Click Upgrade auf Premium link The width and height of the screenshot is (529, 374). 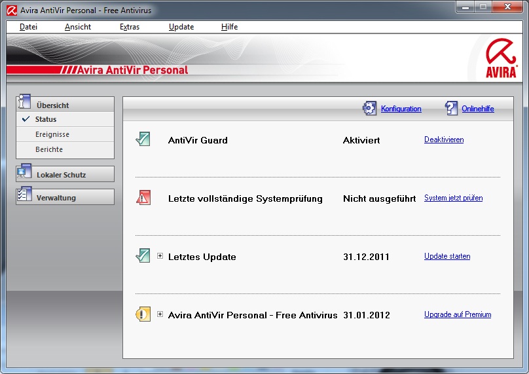(x=458, y=314)
